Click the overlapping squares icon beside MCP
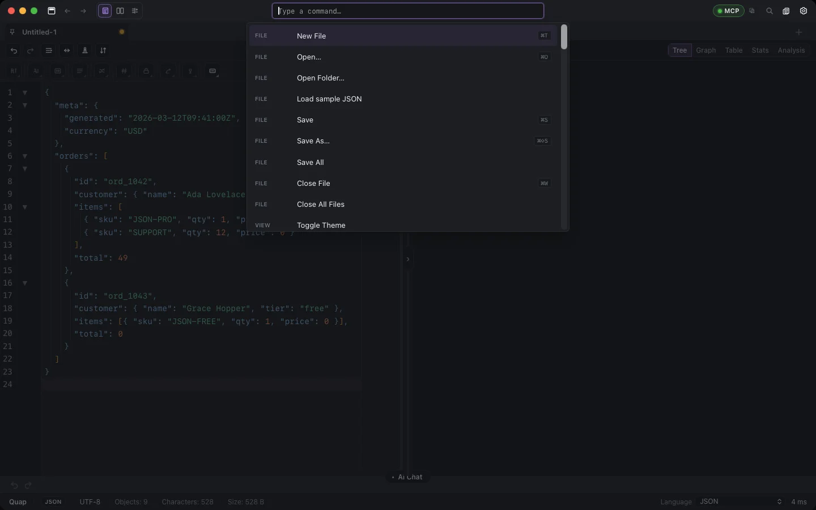Image resolution: width=816 pixels, height=510 pixels. (x=753, y=11)
